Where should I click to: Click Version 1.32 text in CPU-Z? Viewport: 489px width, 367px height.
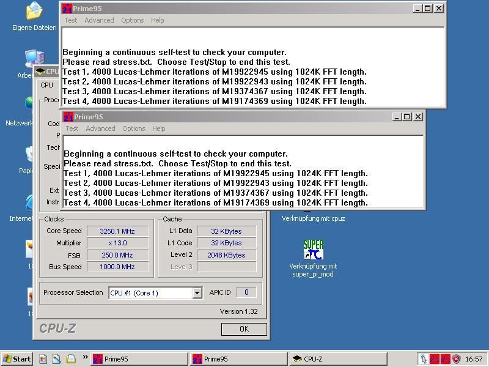(x=238, y=311)
